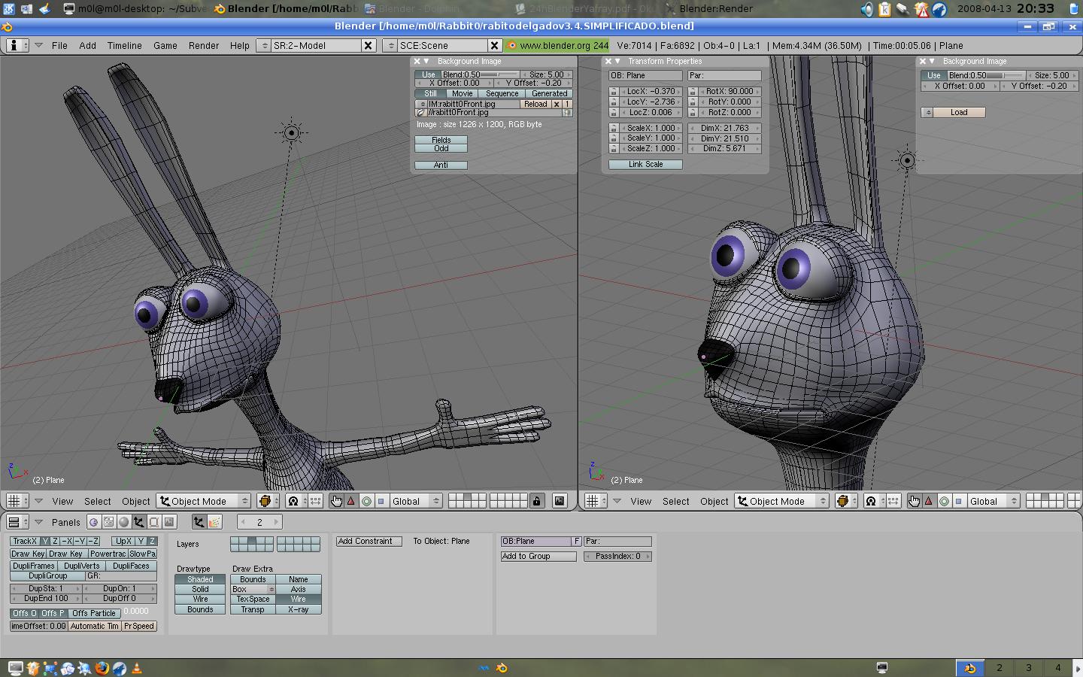Click the Link Scale button
This screenshot has height=677, width=1083.
click(x=645, y=165)
